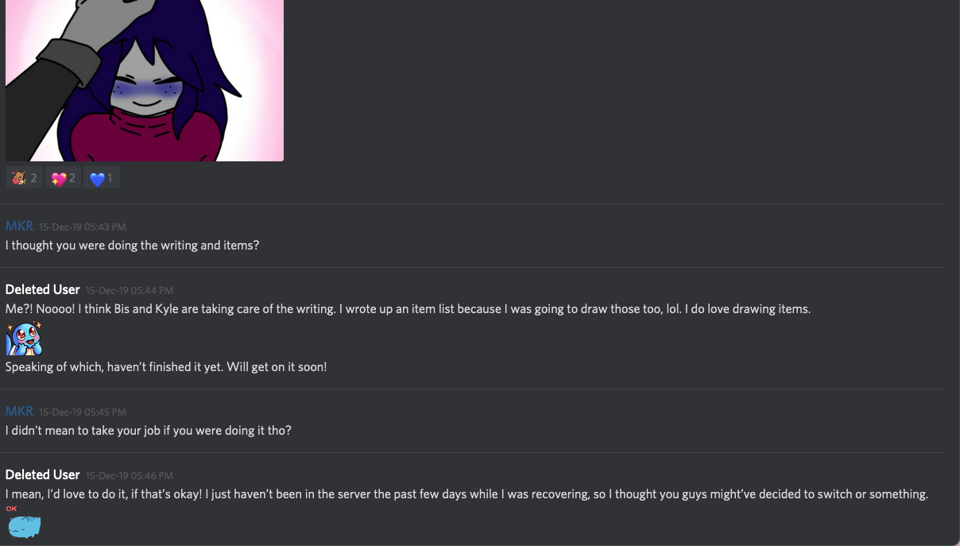
Task: Click MKR's username on the 05:45 PM message
Action: tap(19, 412)
